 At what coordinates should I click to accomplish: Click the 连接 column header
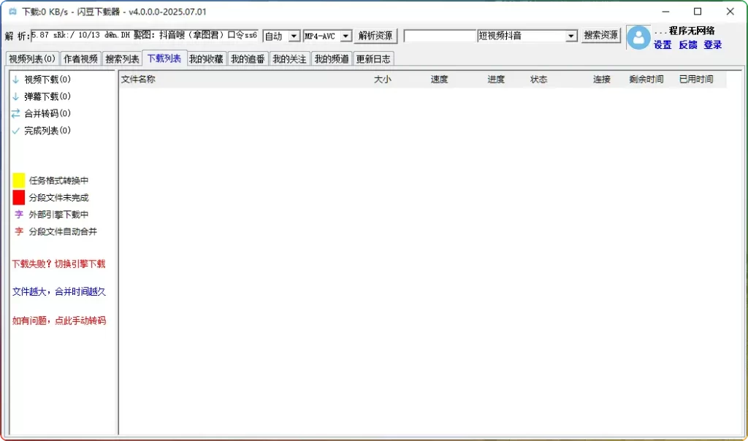tap(602, 79)
